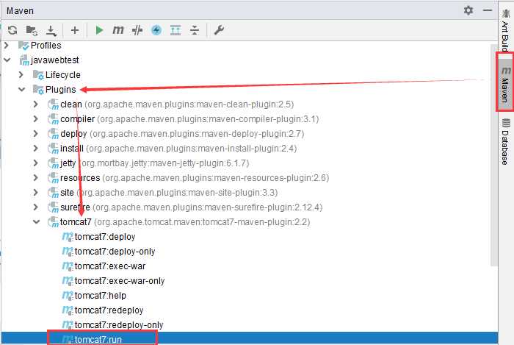Click the Lifecycle folder gear icon
Image resolution: width=514 pixels, height=345 pixels.
pos(38,75)
